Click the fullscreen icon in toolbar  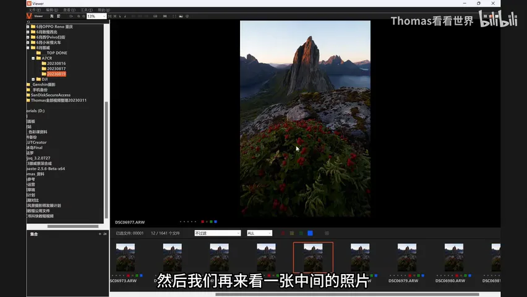tap(174, 16)
